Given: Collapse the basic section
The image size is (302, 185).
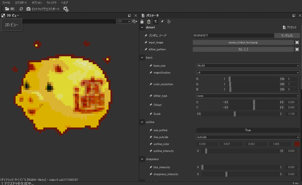Looking at the screenshot, I should pos(142,57).
